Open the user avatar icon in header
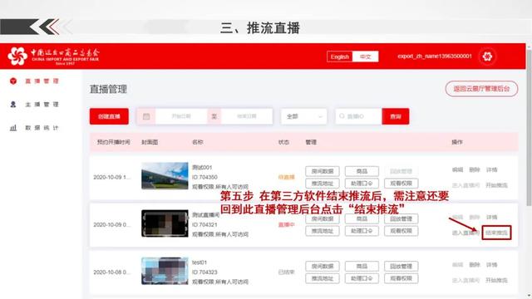532x299 pixels. coord(487,56)
